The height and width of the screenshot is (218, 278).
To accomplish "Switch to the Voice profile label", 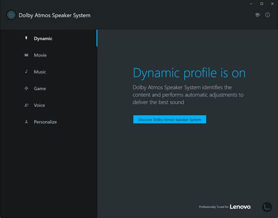I will click(39, 105).
